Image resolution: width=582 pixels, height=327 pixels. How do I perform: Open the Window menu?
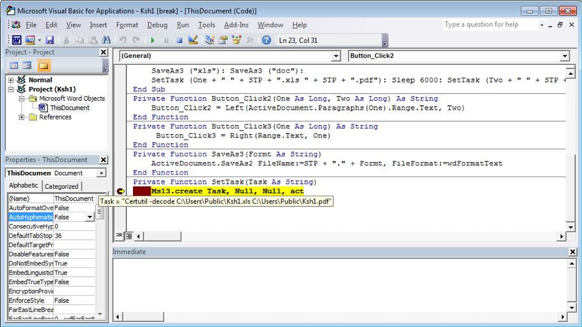[x=270, y=25]
